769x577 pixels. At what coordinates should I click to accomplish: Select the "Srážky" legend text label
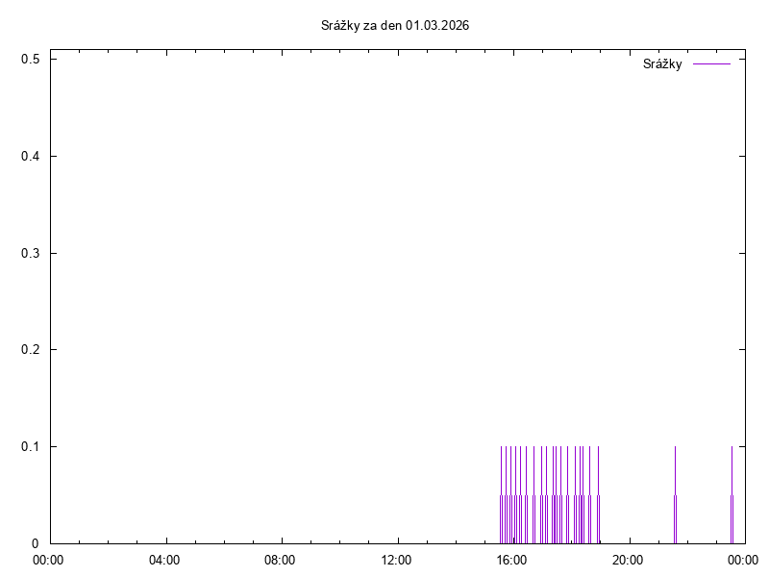pyautogui.click(x=662, y=64)
